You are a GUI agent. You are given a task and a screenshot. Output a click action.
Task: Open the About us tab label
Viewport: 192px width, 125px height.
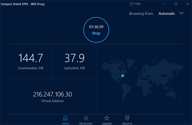click(x=127, y=123)
